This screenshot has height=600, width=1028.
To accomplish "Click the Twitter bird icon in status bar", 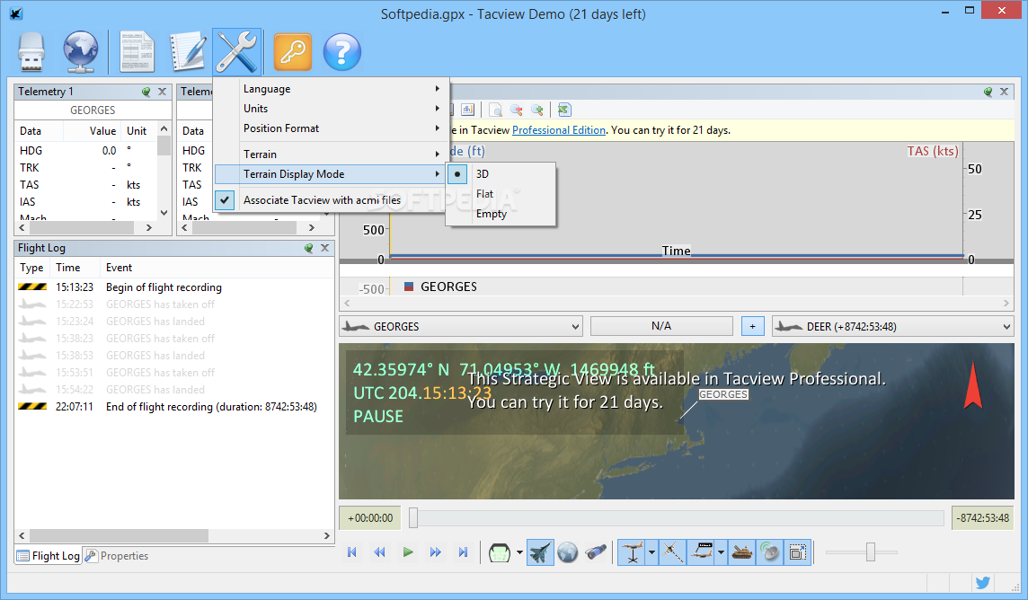I will tap(982, 583).
